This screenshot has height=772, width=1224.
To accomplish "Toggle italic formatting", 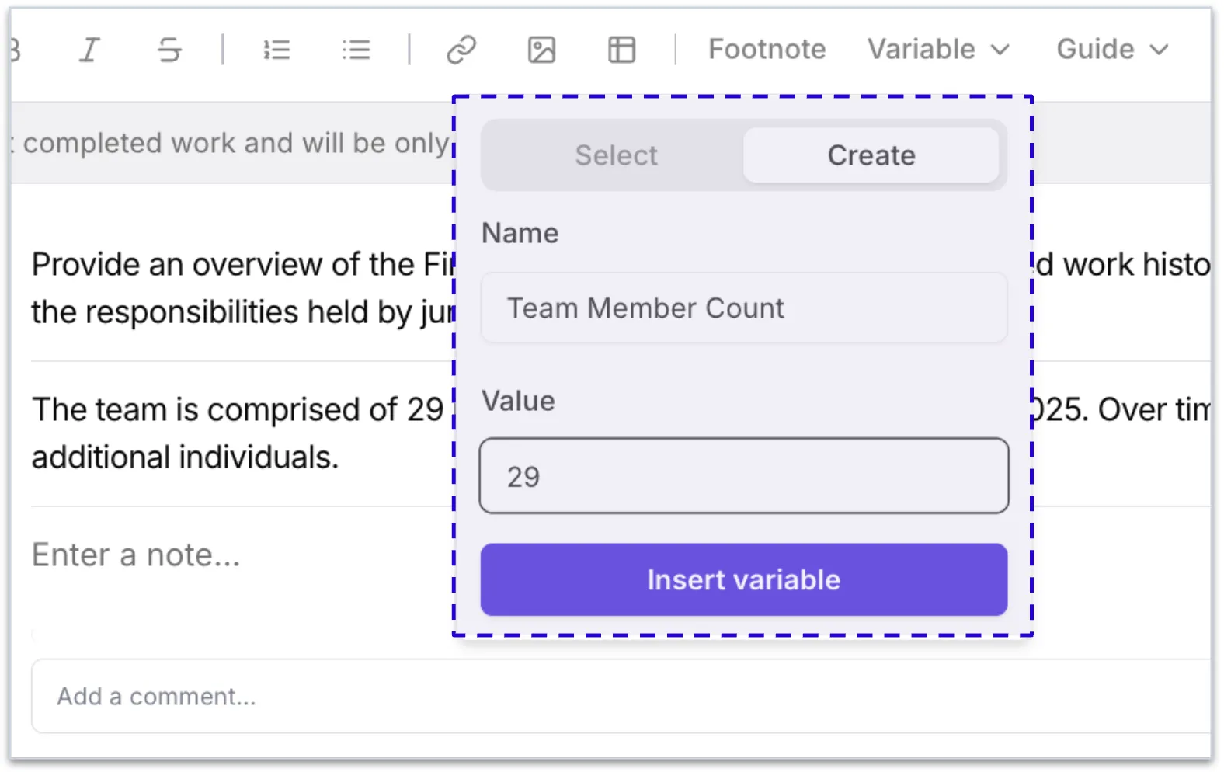I will [90, 50].
